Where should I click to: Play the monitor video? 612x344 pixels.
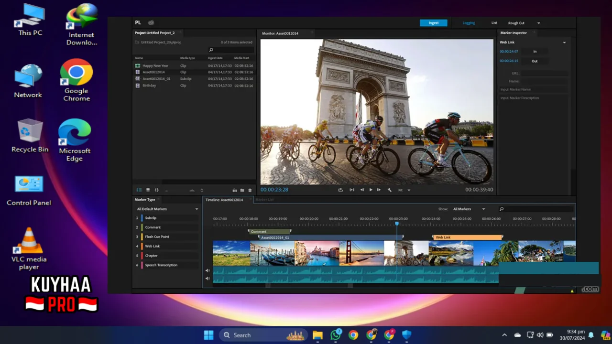pyautogui.click(x=371, y=190)
